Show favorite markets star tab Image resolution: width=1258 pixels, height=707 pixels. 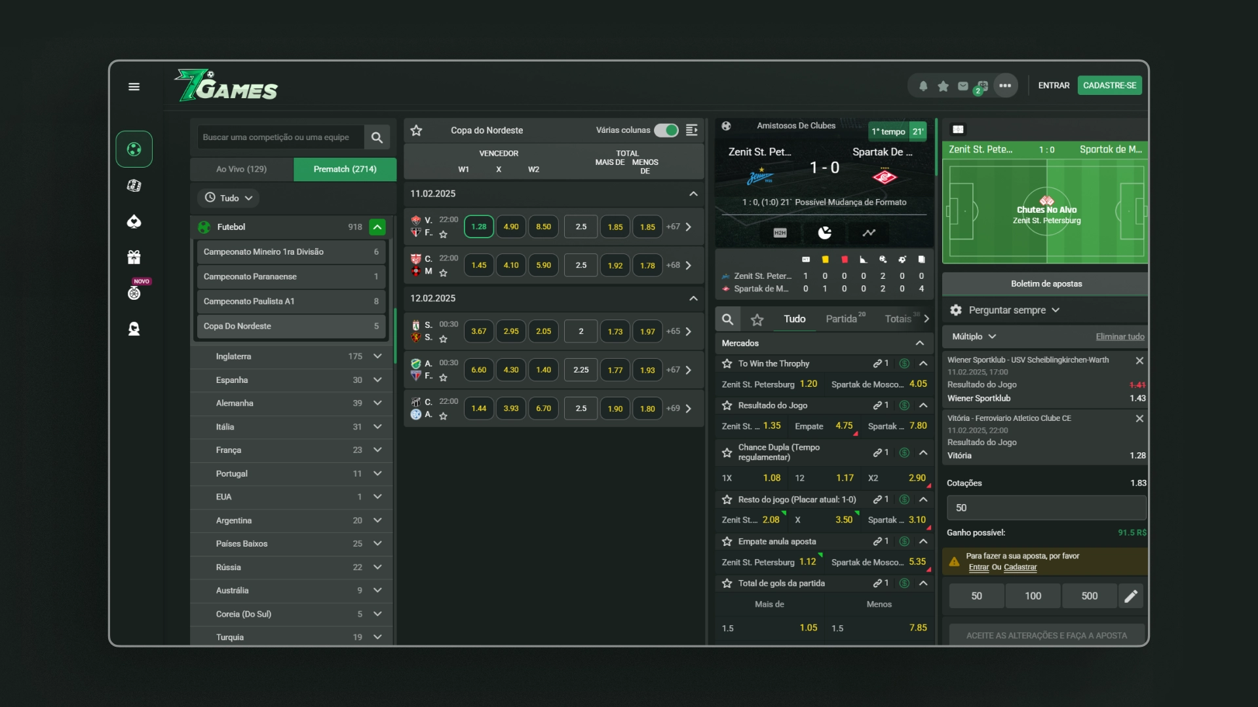click(757, 319)
